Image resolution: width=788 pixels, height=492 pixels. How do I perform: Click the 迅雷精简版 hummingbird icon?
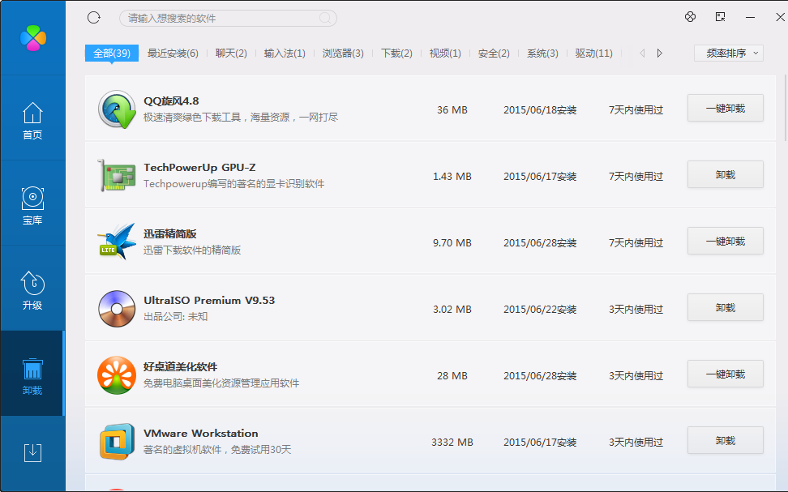click(x=117, y=242)
